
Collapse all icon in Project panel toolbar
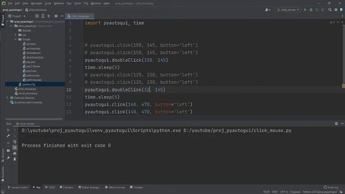(49, 16)
